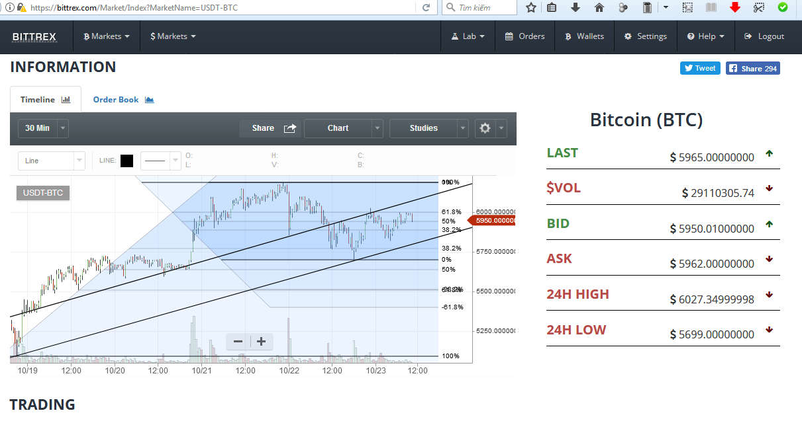802x421 pixels.
Task: Click the red down arrow beside ASK
Action: click(x=769, y=259)
